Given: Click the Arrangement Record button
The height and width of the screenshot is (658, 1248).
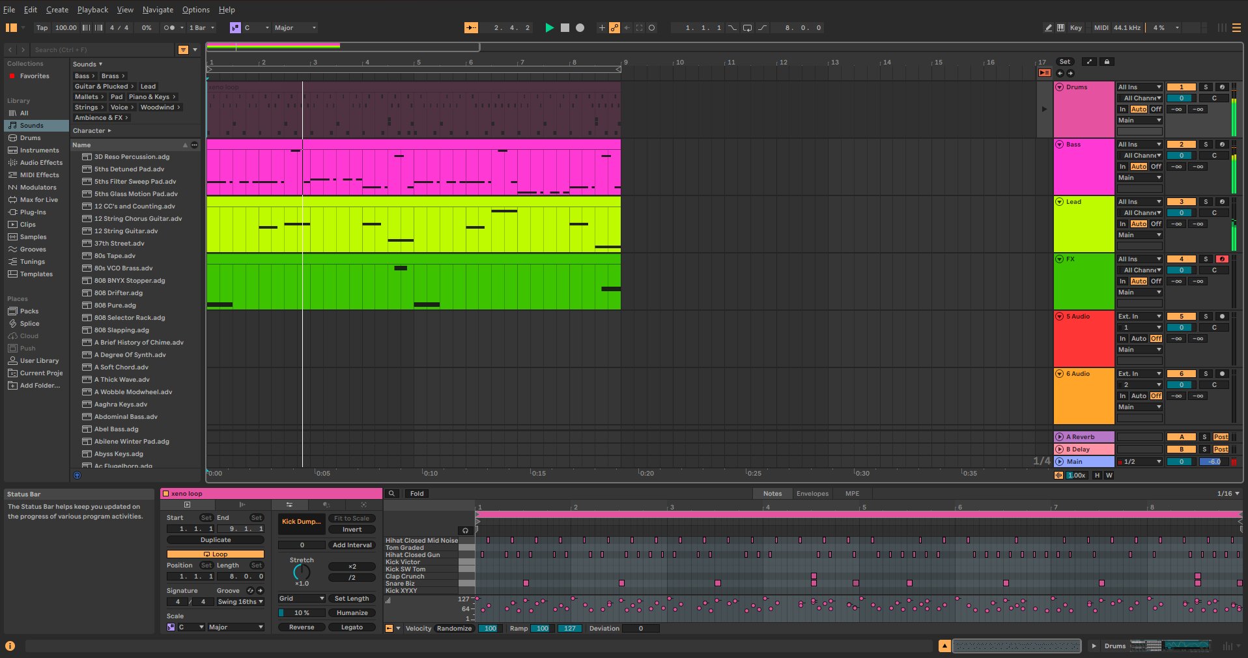Looking at the screenshot, I should click(x=580, y=28).
